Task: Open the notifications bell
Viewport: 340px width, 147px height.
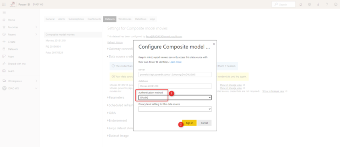Action: tap(300, 4)
